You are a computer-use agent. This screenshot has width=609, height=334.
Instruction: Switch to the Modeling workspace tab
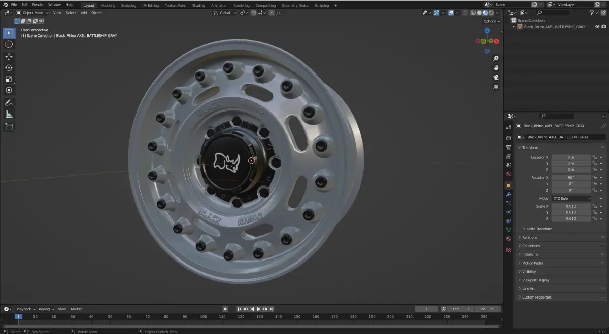pyautogui.click(x=108, y=5)
